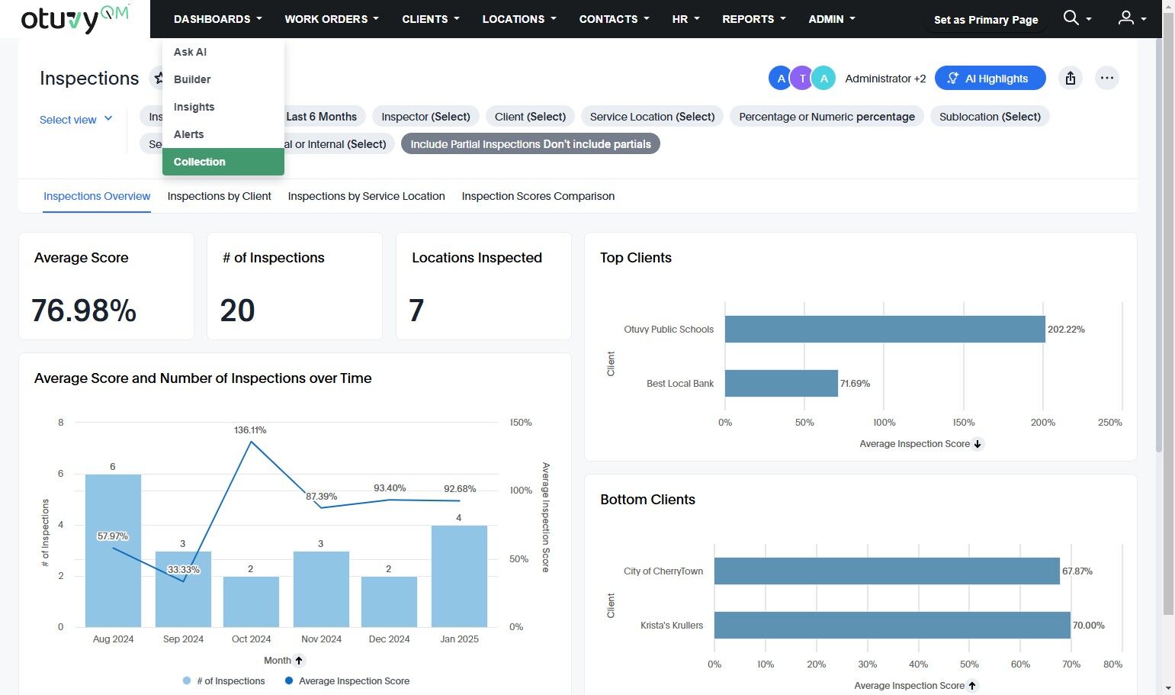Viewport: 1175px width, 695px height.
Task: Toggle the # of Inspections legend series
Action: coord(224,681)
